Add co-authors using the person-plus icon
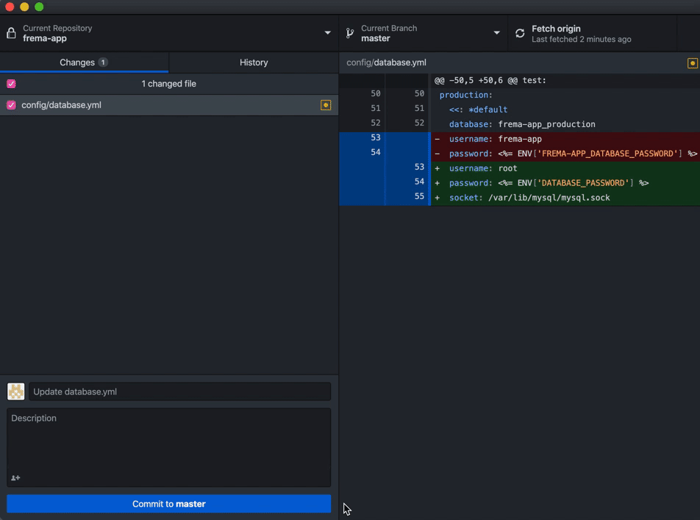 point(15,478)
